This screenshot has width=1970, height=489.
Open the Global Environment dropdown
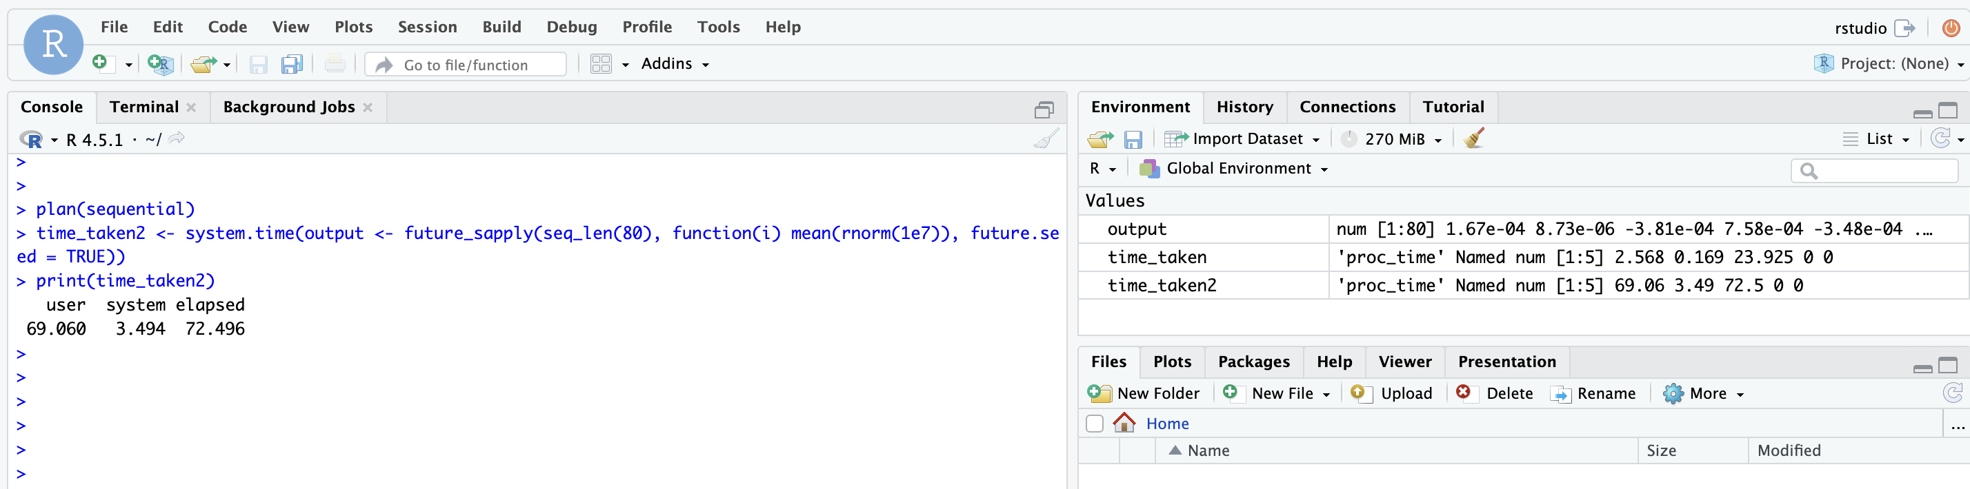click(1233, 169)
